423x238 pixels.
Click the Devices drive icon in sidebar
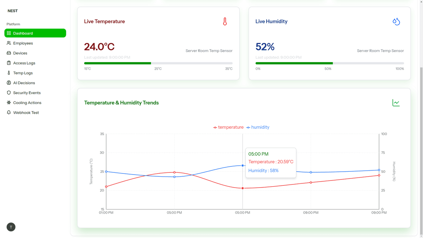9,53
